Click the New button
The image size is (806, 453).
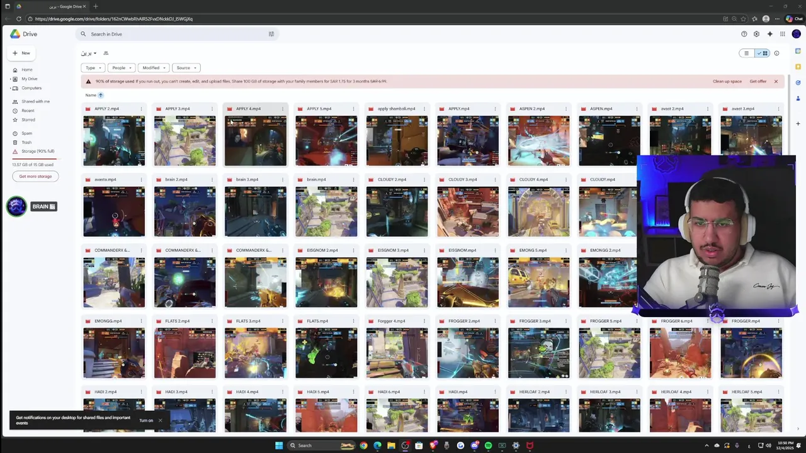(21, 53)
